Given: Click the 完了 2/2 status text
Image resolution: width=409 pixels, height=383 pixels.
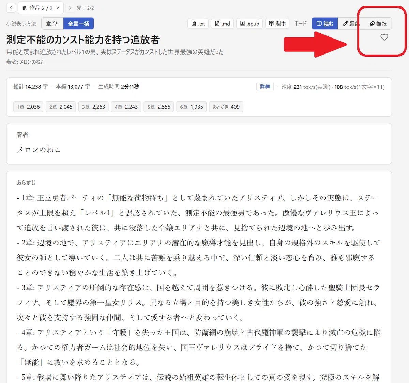Looking at the screenshot, I should coord(85,8).
